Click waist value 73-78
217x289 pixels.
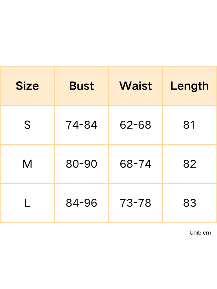(x=136, y=203)
